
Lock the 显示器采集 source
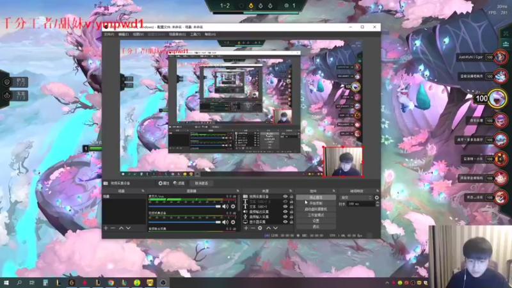click(x=291, y=221)
